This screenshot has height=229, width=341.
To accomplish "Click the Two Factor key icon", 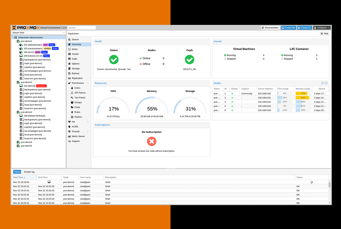I will point(72,98).
